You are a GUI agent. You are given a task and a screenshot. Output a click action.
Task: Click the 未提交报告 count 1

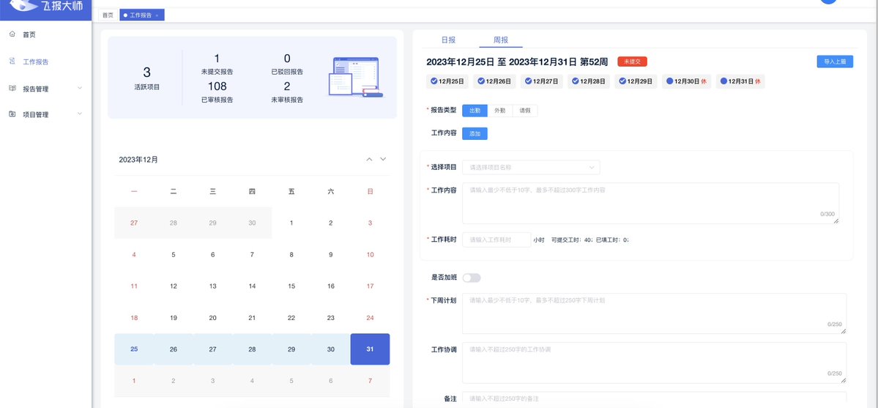tap(217, 59)
